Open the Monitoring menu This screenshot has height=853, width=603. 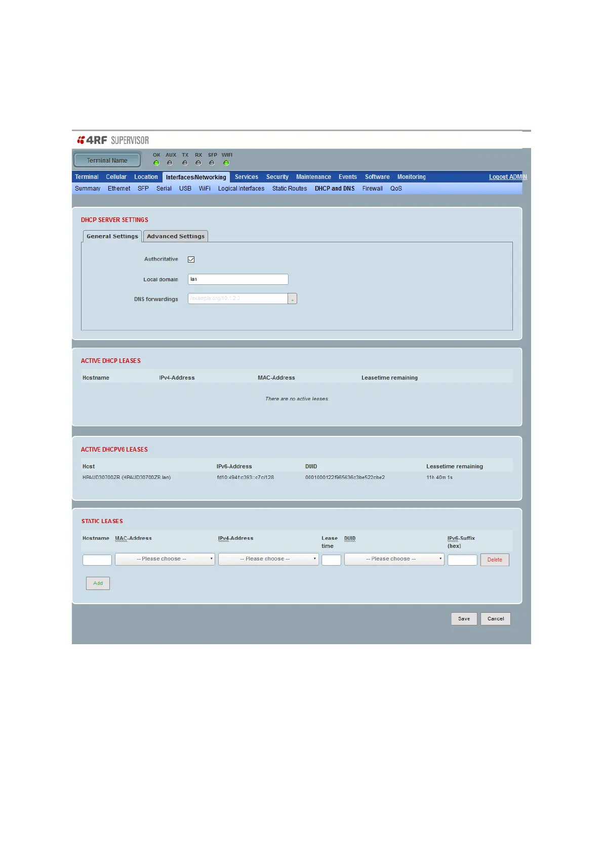click(412, 177)
